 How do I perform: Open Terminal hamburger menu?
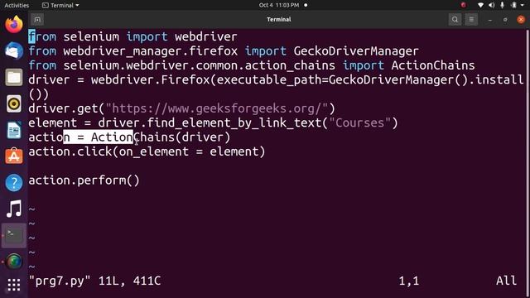(471, 20)
